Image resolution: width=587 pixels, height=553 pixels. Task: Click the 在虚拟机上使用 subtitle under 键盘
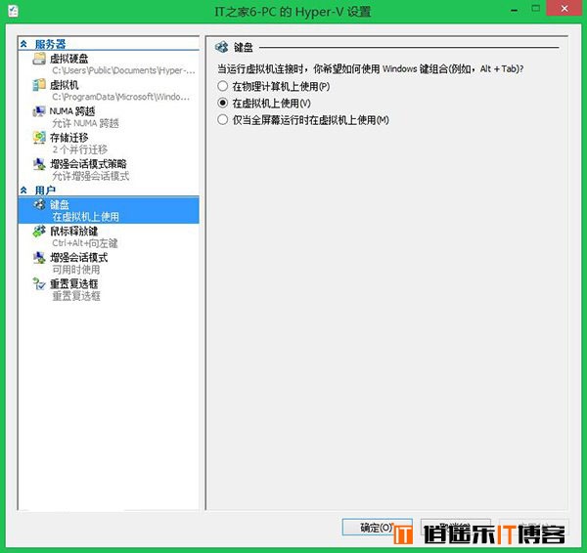86,217
